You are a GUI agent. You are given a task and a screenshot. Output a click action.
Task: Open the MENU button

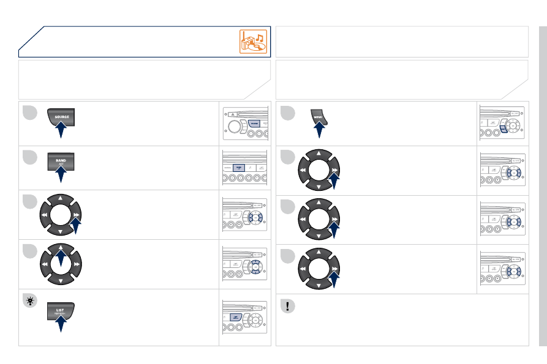point(319,117)
